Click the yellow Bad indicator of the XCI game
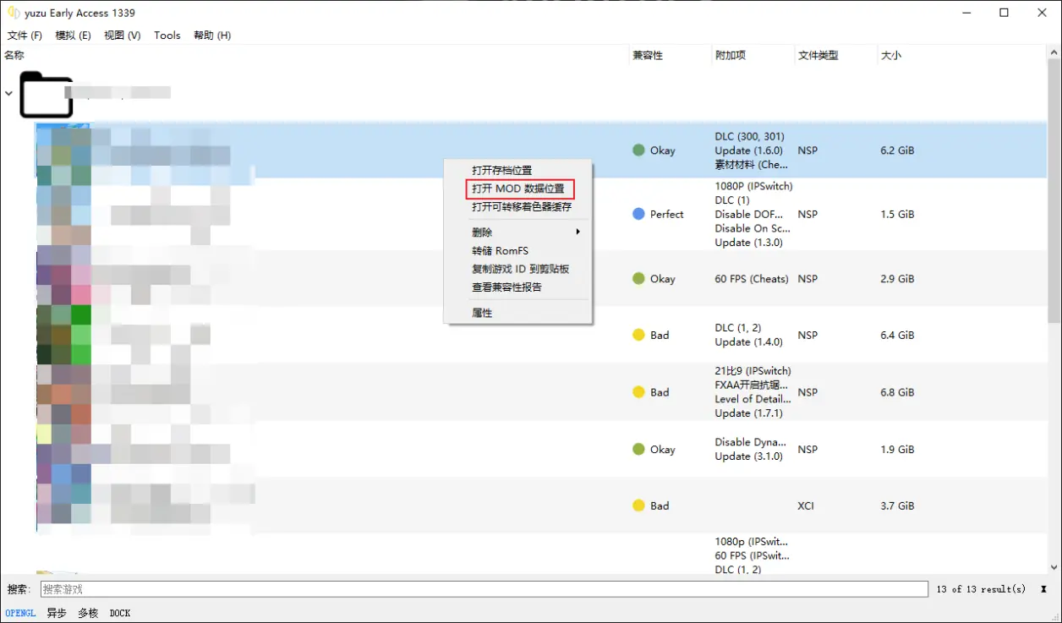 point(638,506)
